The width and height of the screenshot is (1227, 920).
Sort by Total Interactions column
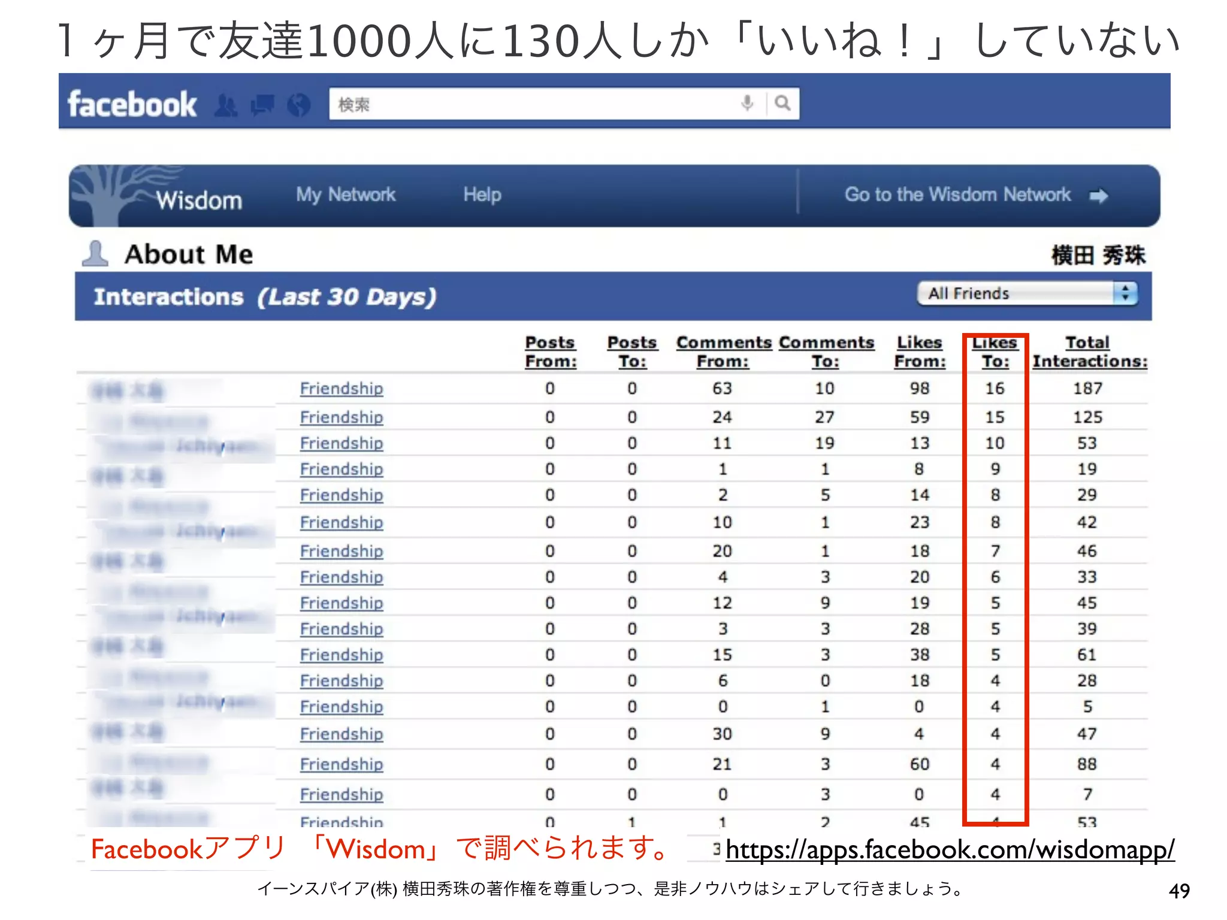coord(1089,352)
